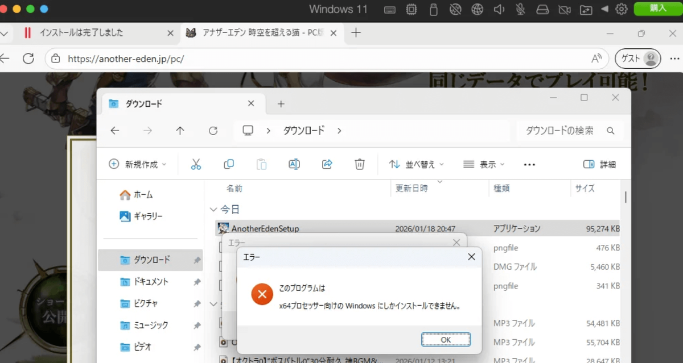Open Parallels settings gear icon
Image resolution: width=683 pixels, height=363 pixels.
pyautogui.click(x=622, y=9)
